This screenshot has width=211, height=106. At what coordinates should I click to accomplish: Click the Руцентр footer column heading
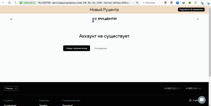point(8,100)
